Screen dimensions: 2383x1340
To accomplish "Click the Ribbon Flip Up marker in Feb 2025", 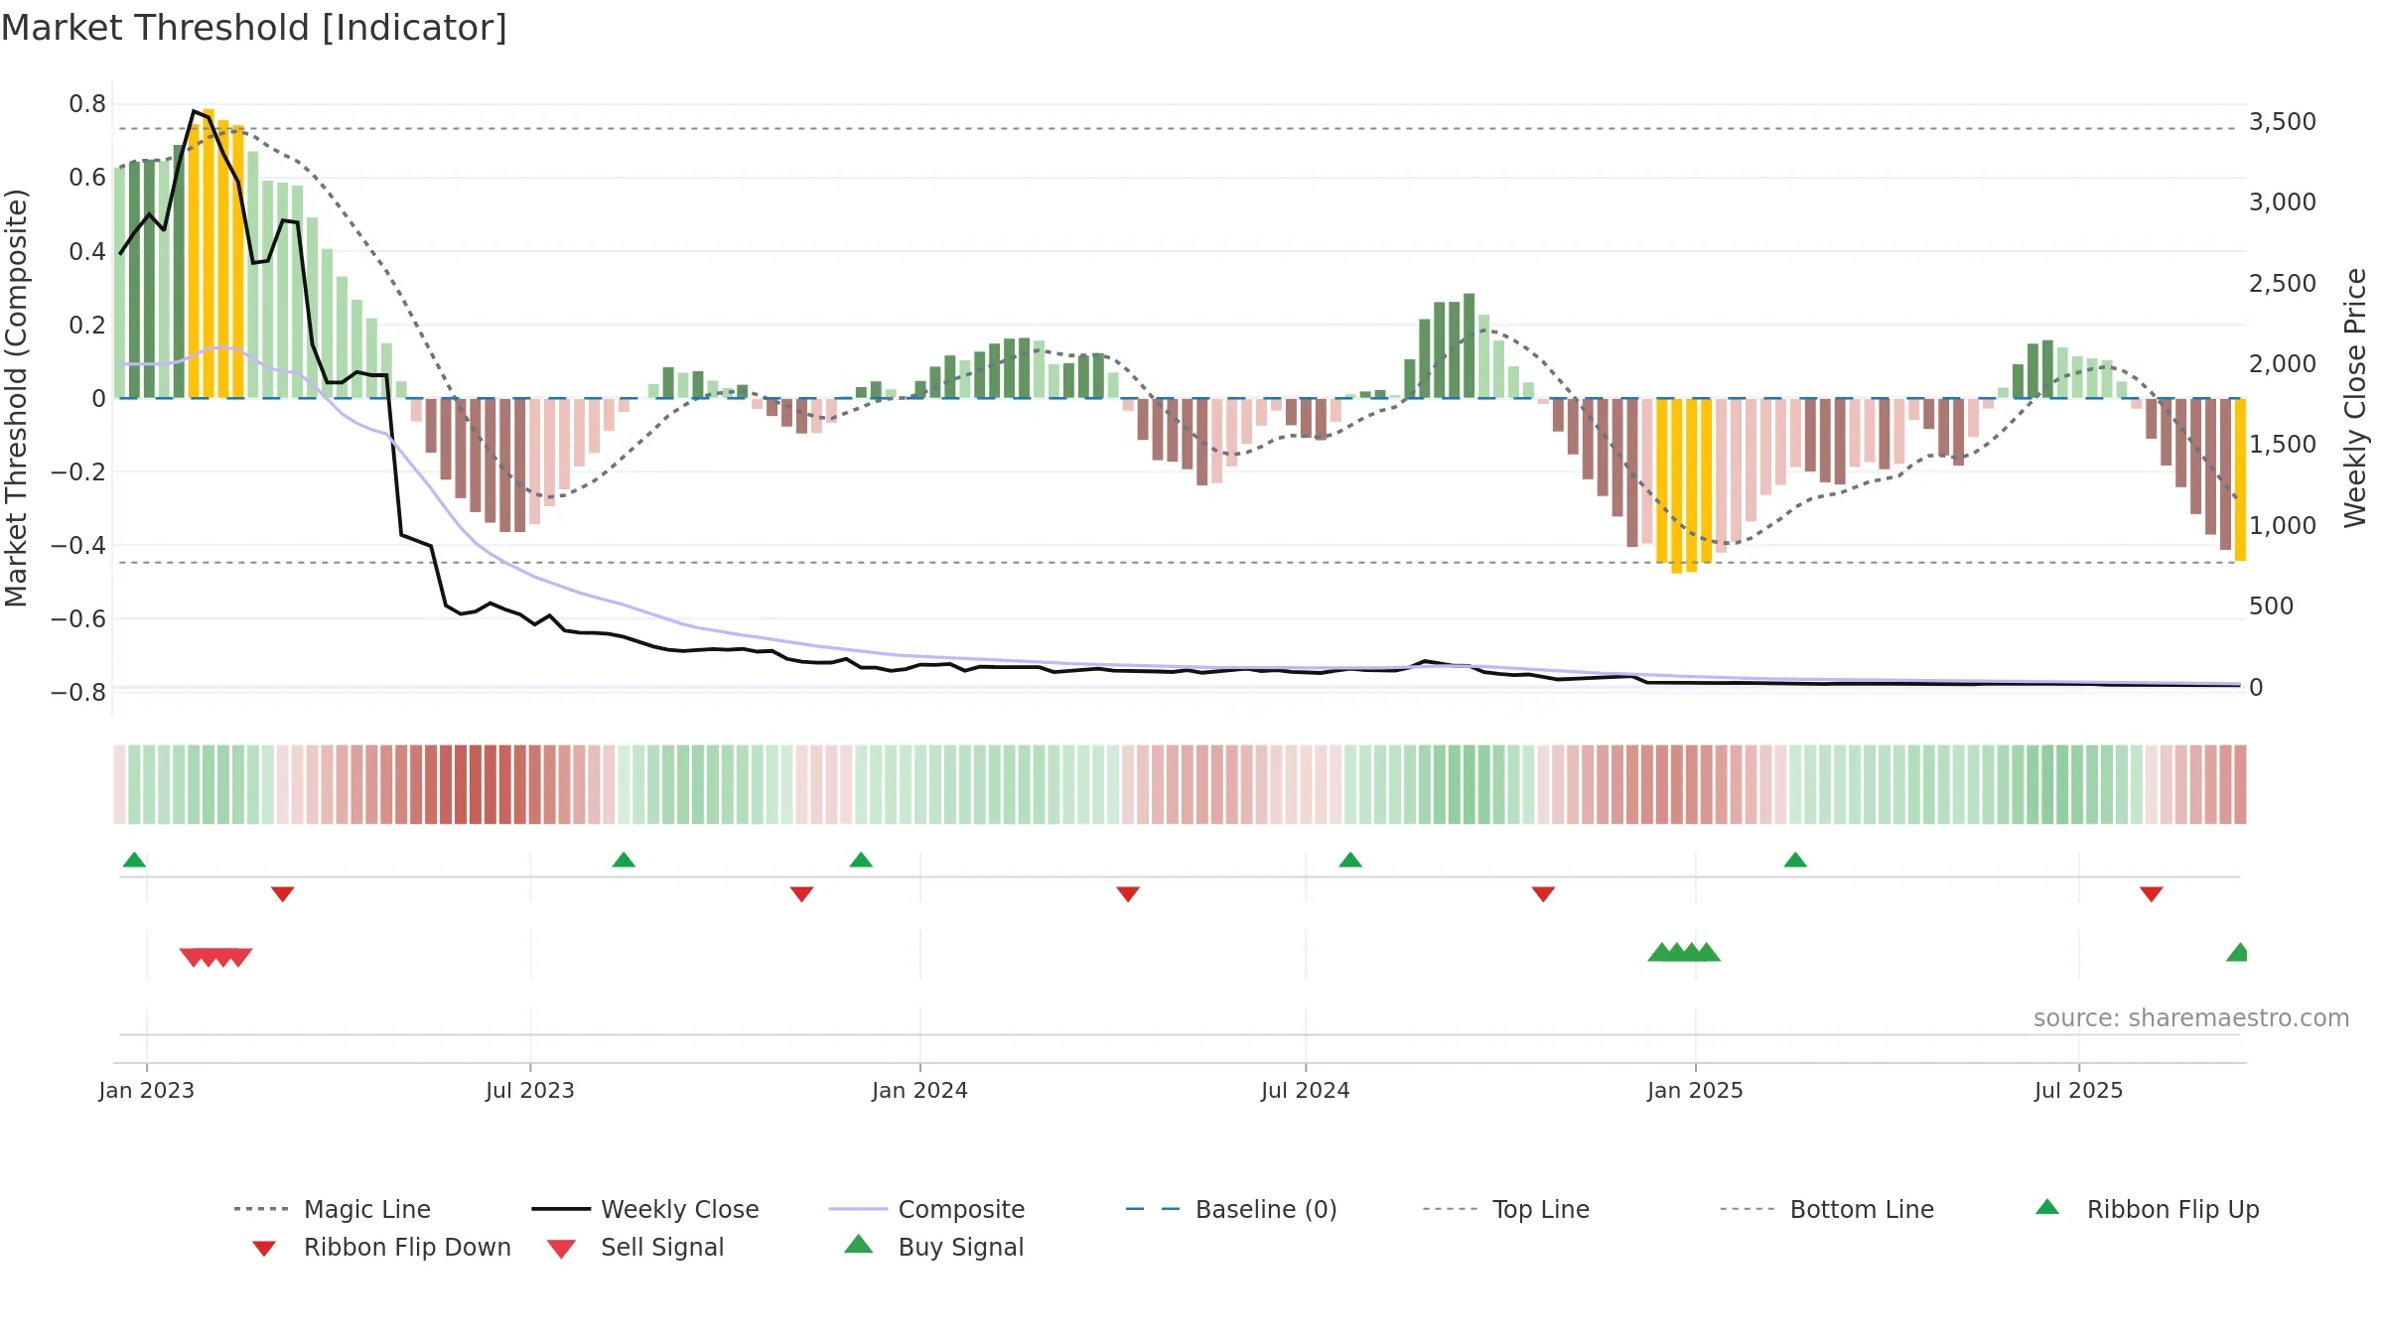I will tap(1795, 860).
